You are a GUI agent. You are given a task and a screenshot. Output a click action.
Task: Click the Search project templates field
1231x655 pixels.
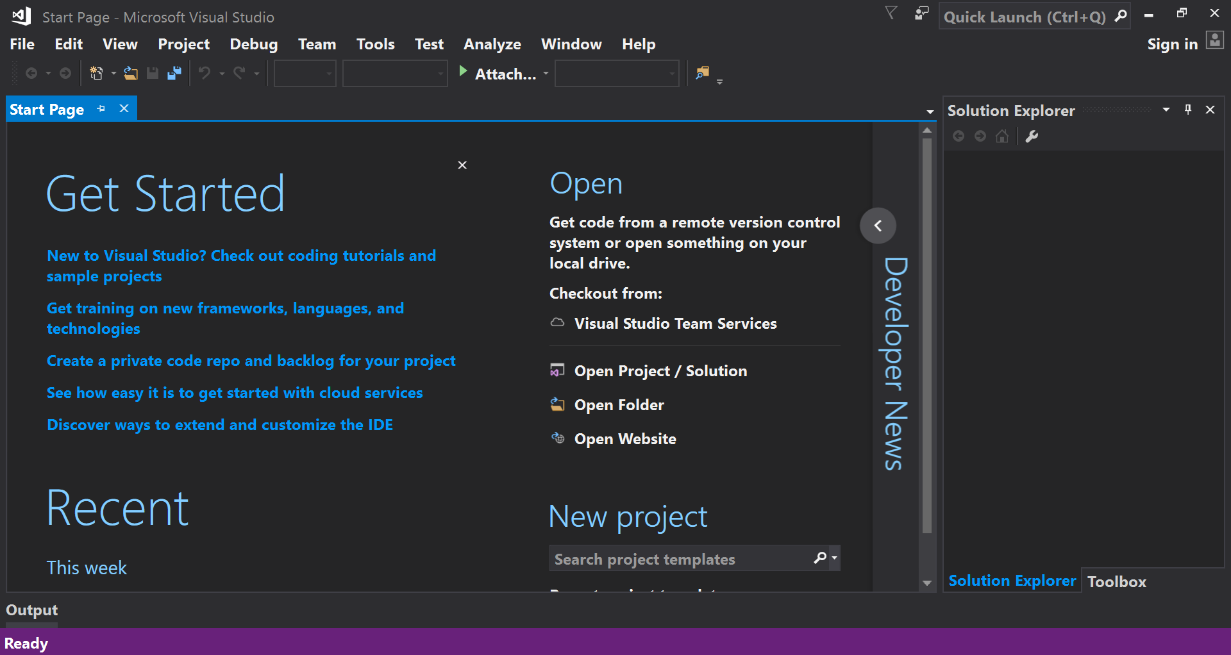tap(681, 558)
